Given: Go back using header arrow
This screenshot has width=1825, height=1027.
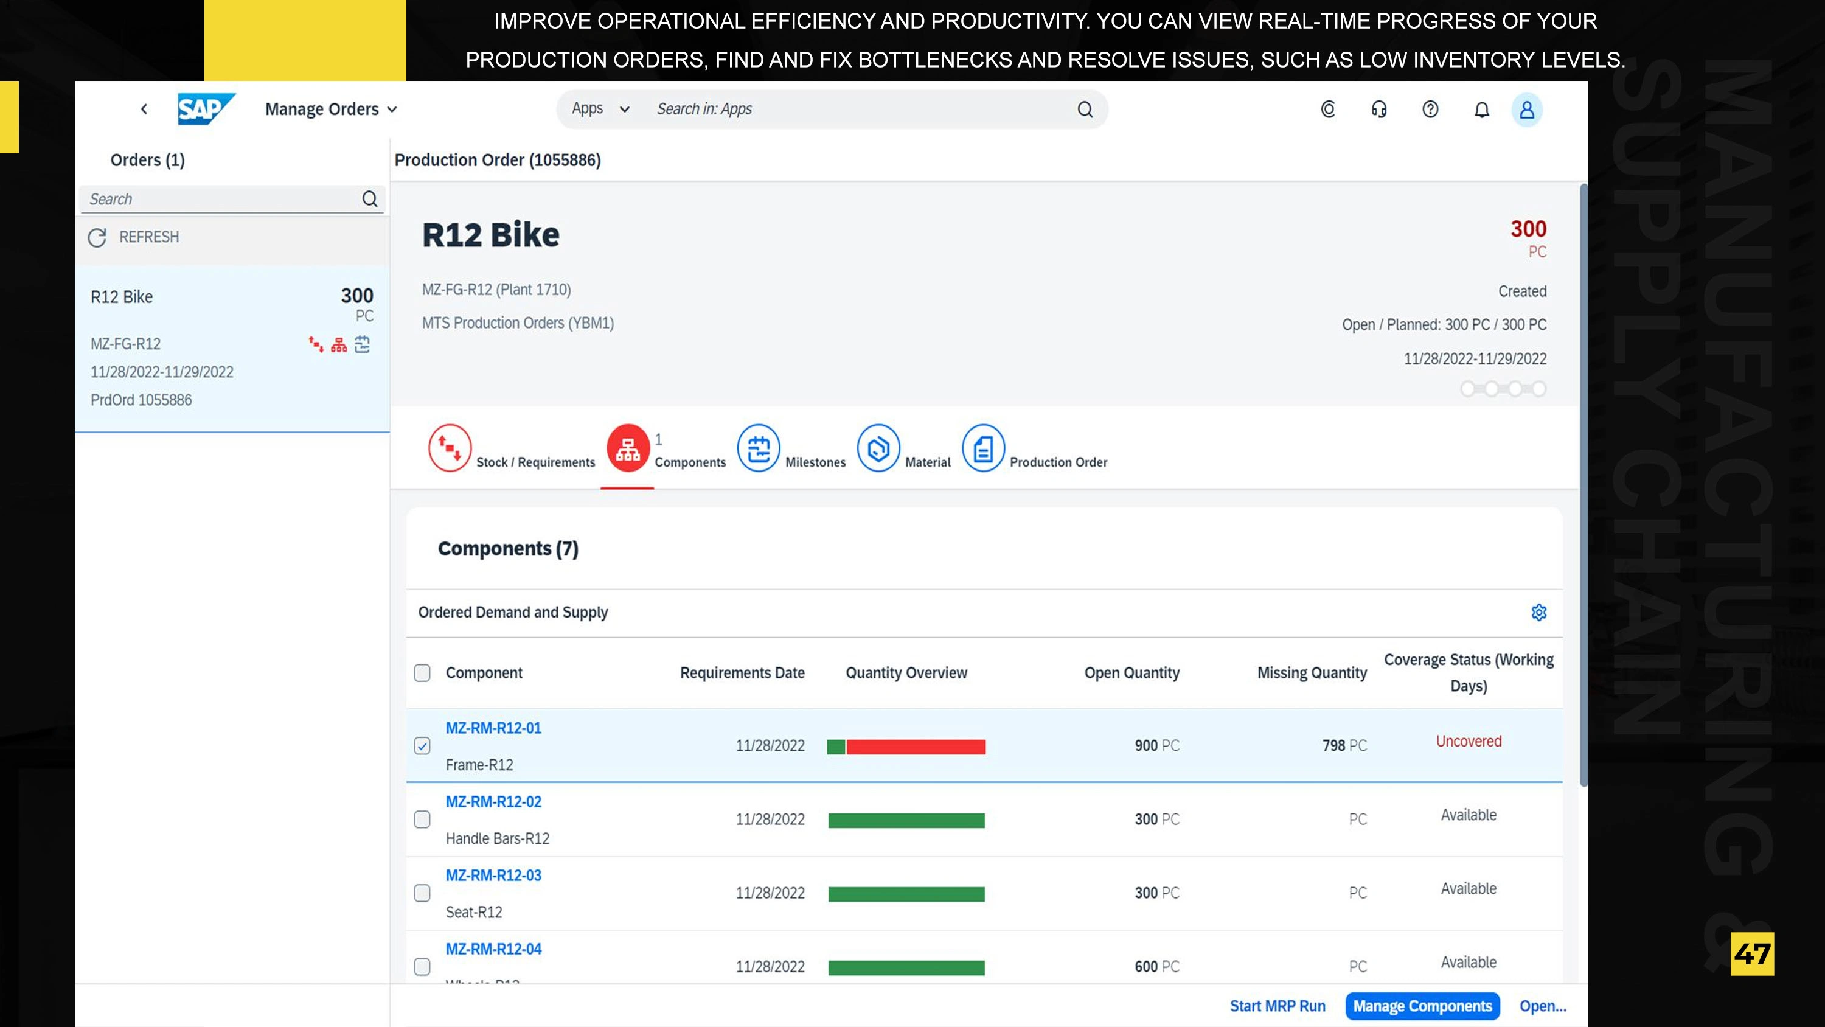Looking at the screenshot, I should [144, 109].
